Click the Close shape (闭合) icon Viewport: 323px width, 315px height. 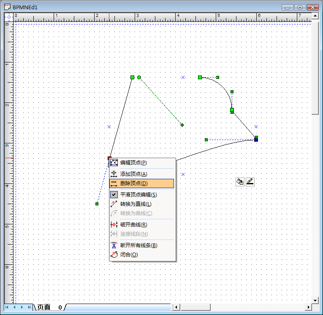tap(114, 255)
